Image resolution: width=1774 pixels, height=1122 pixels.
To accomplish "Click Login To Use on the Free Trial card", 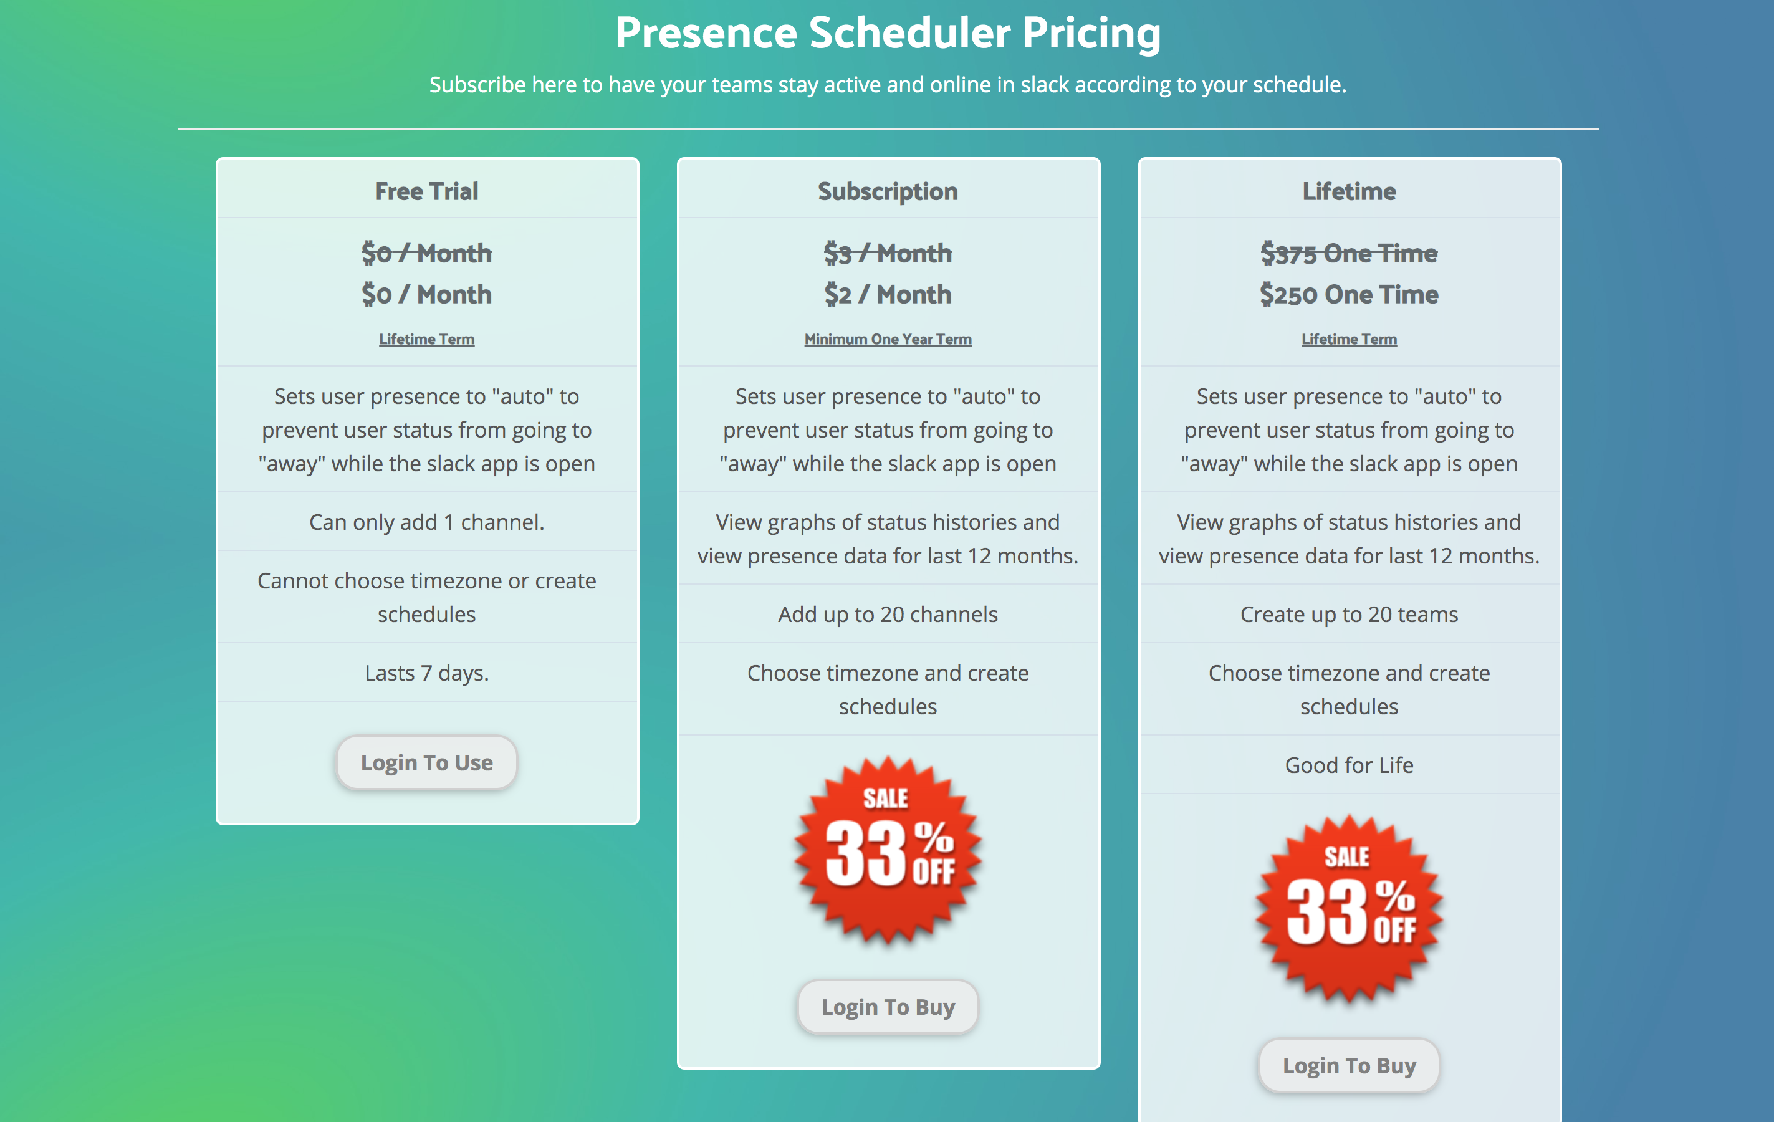I will click(x=426, y=762).
